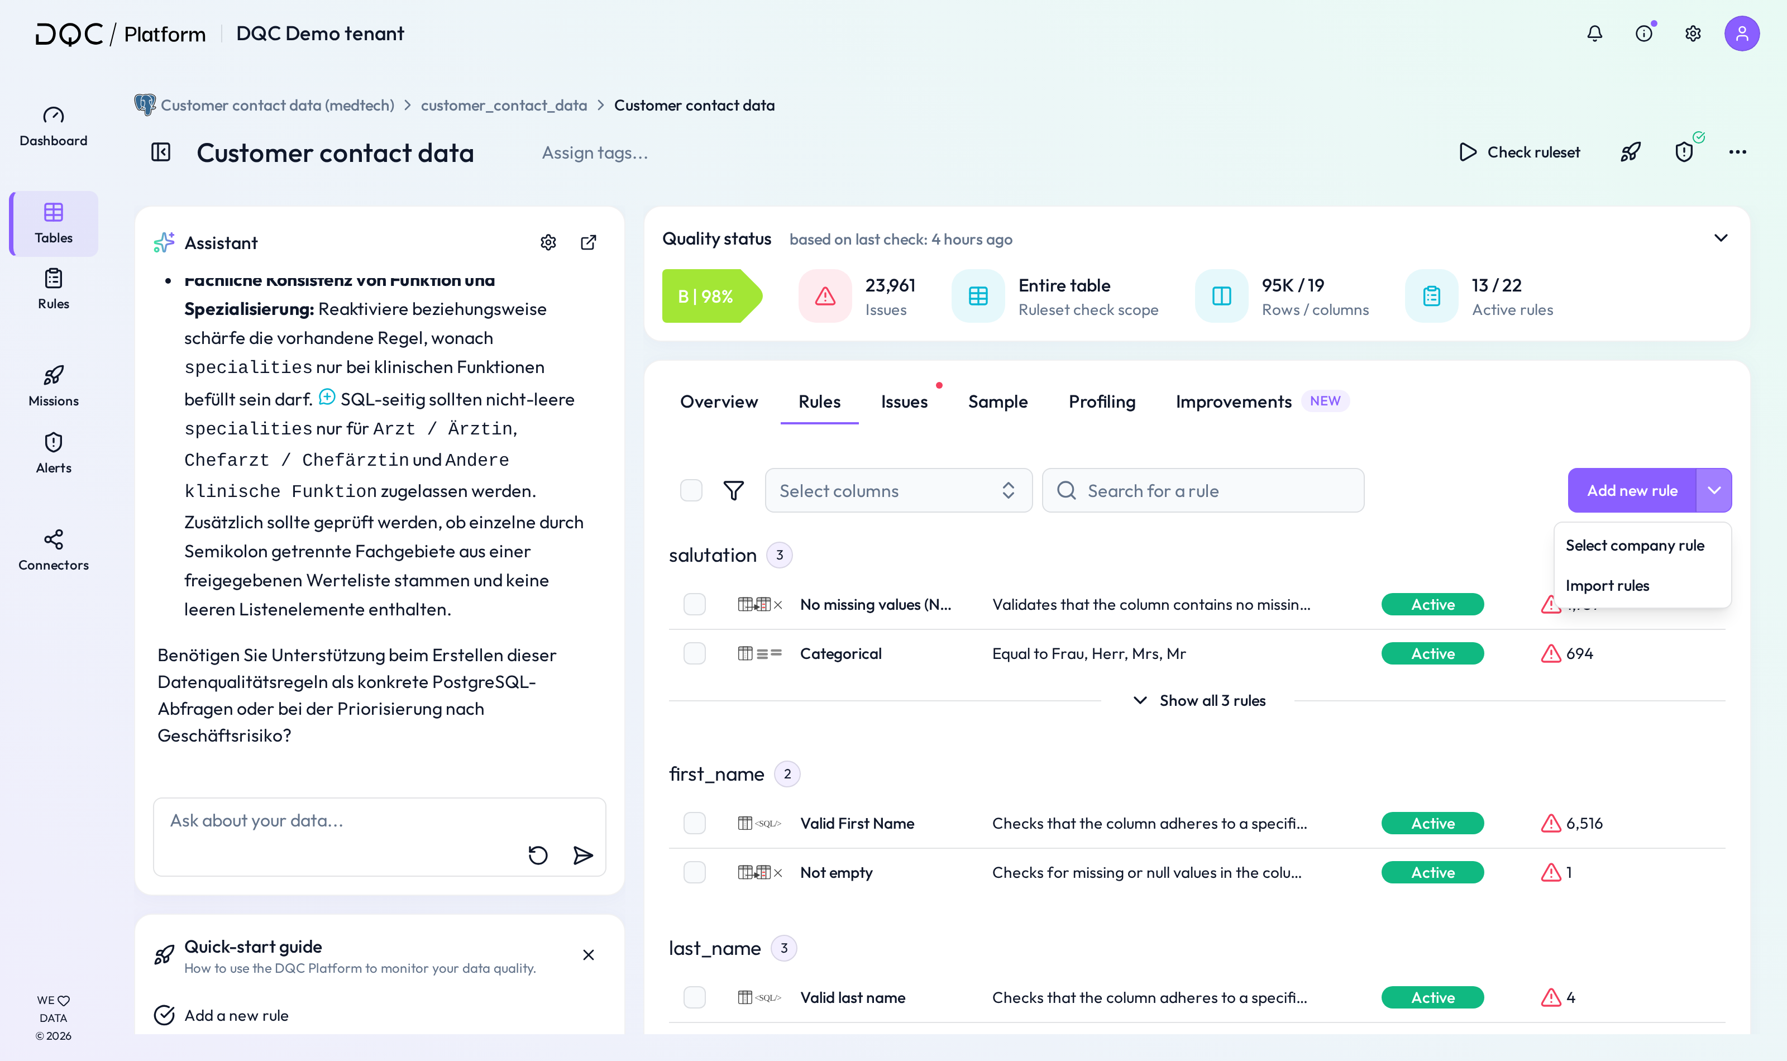The image size is (1787, 1061).
Task: Tick the Valid First Name checkbox
Action: point(694,823)
